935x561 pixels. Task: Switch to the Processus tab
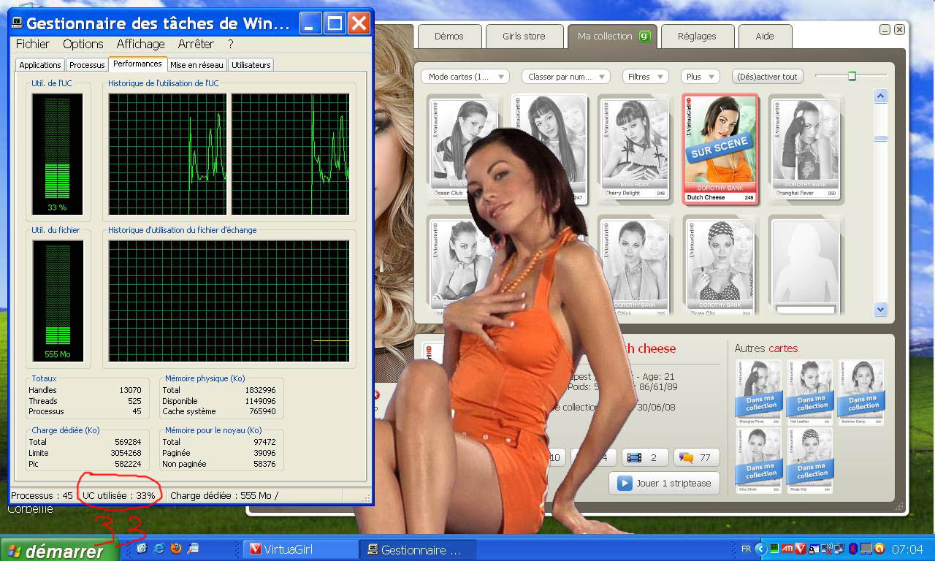87,65
